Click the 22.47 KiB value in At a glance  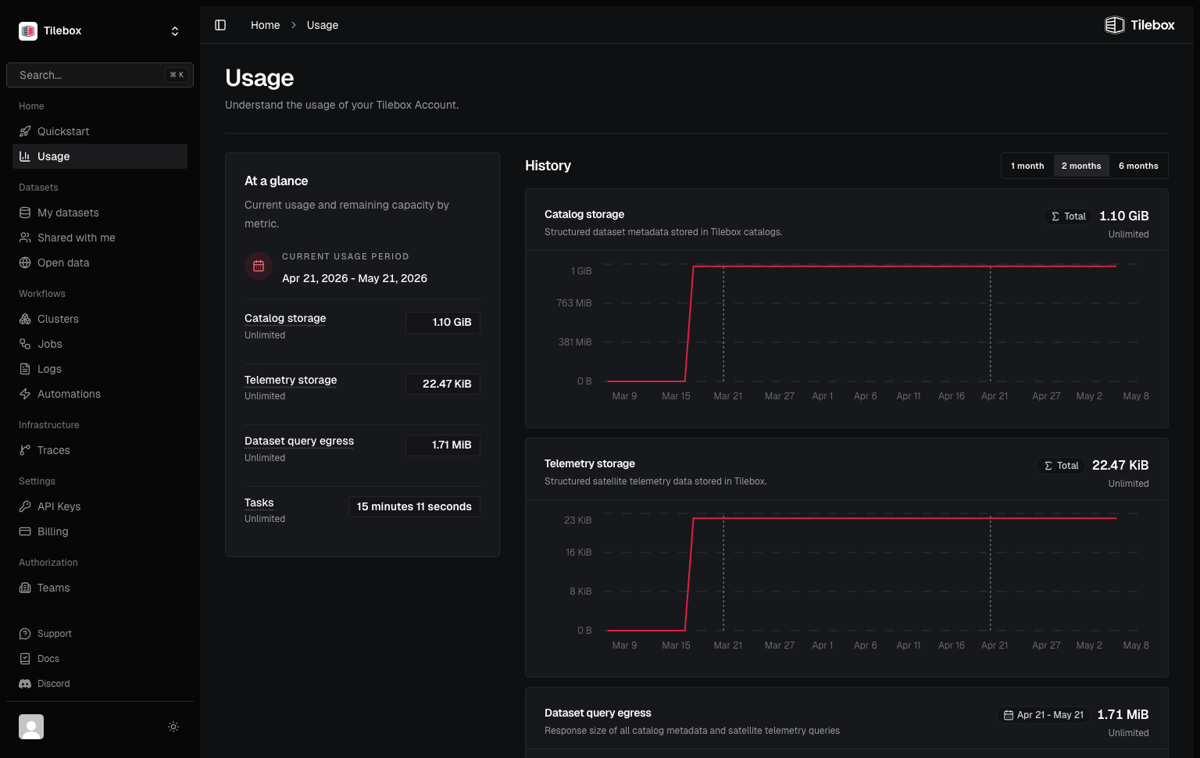click(x=443, y=384)
